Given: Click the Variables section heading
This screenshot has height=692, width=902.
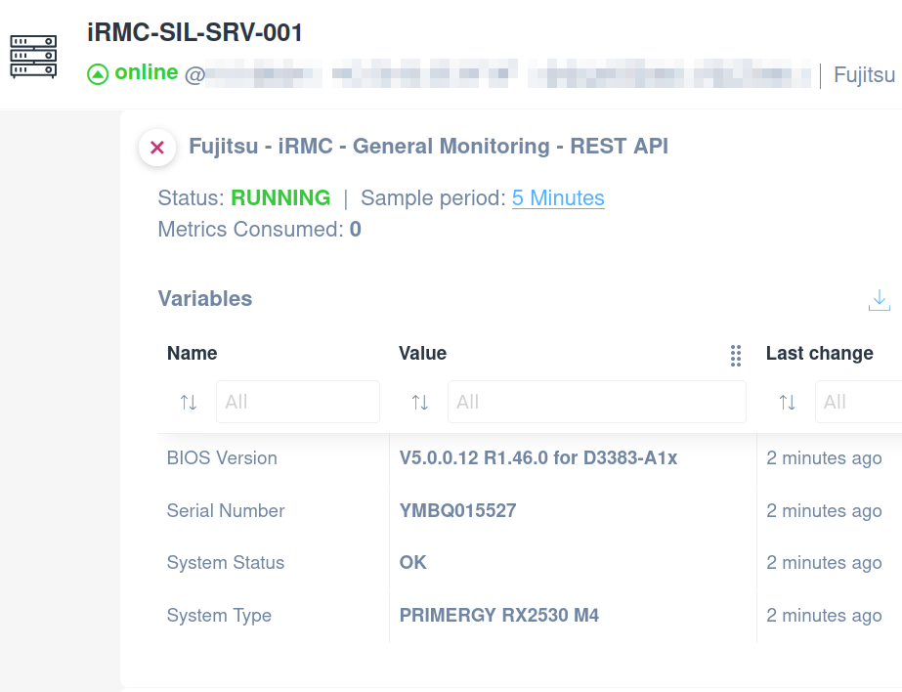Looking at the screenshot, I should click(x=205, y=298).
